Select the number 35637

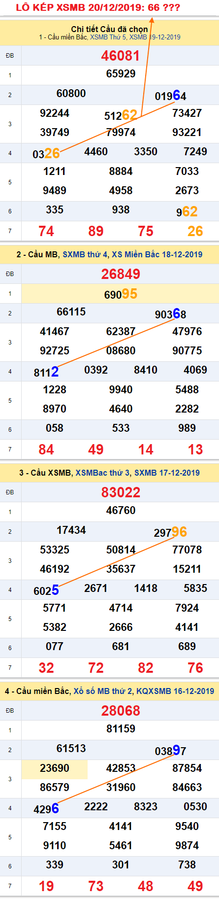click(x=121, y=569)
